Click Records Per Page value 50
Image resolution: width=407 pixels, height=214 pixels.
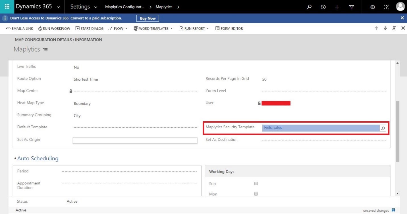point(264,79)
